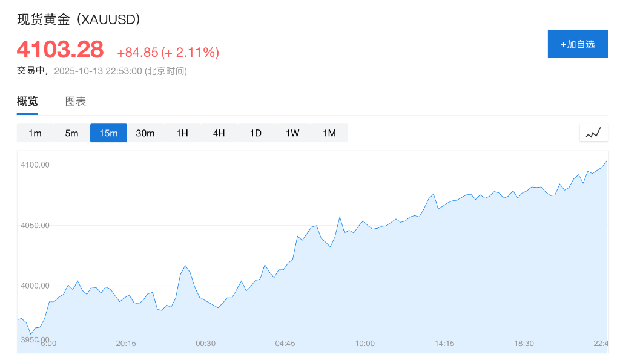
Task: Click the 10:00 time axis marker
Action: pos(364,343)
